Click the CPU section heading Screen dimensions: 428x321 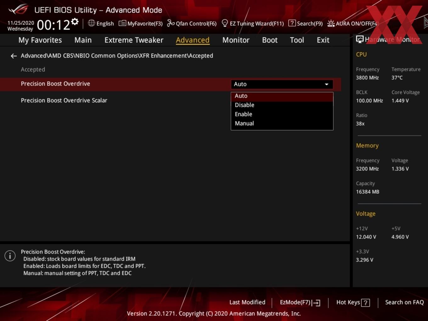[361, 54]
